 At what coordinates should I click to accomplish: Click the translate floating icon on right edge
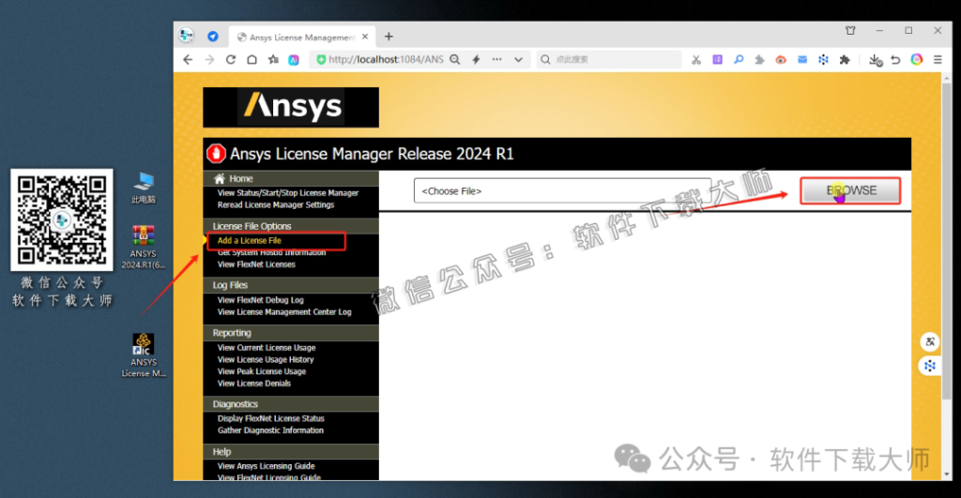pos(930,341)
